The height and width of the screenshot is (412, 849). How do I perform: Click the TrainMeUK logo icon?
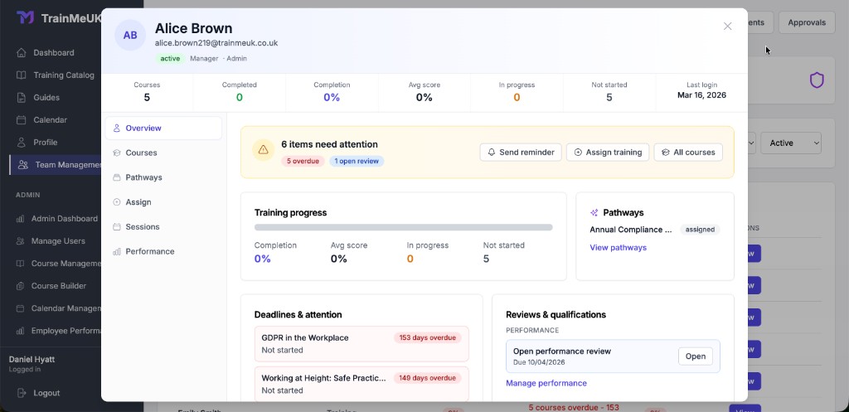(26, 18)
